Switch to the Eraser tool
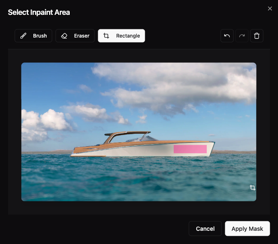Image resolution: width=278 pixels, height=244 pixels. (75, 36)
